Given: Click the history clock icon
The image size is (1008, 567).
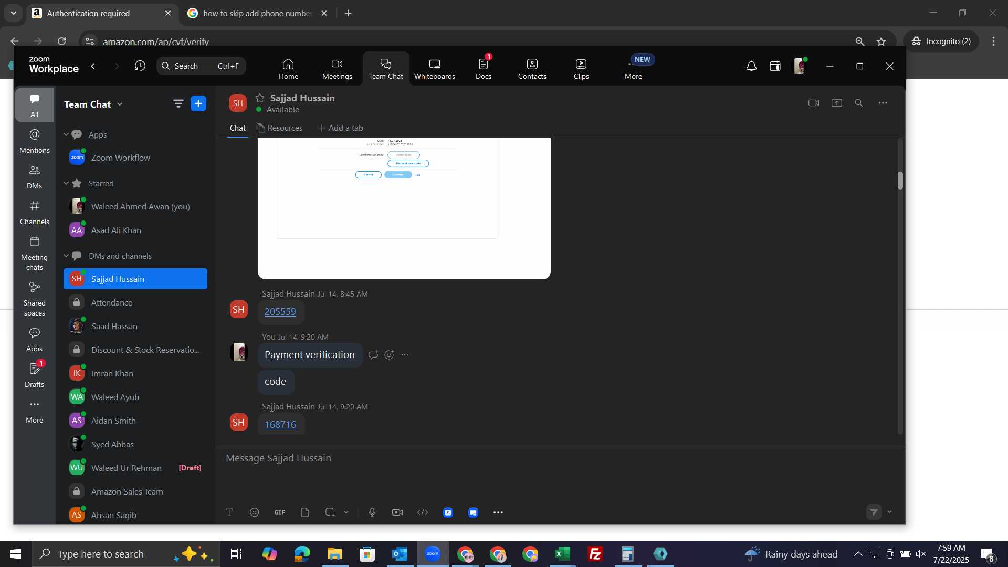Looking at the screenshot, I should click(x=140, y=66).
